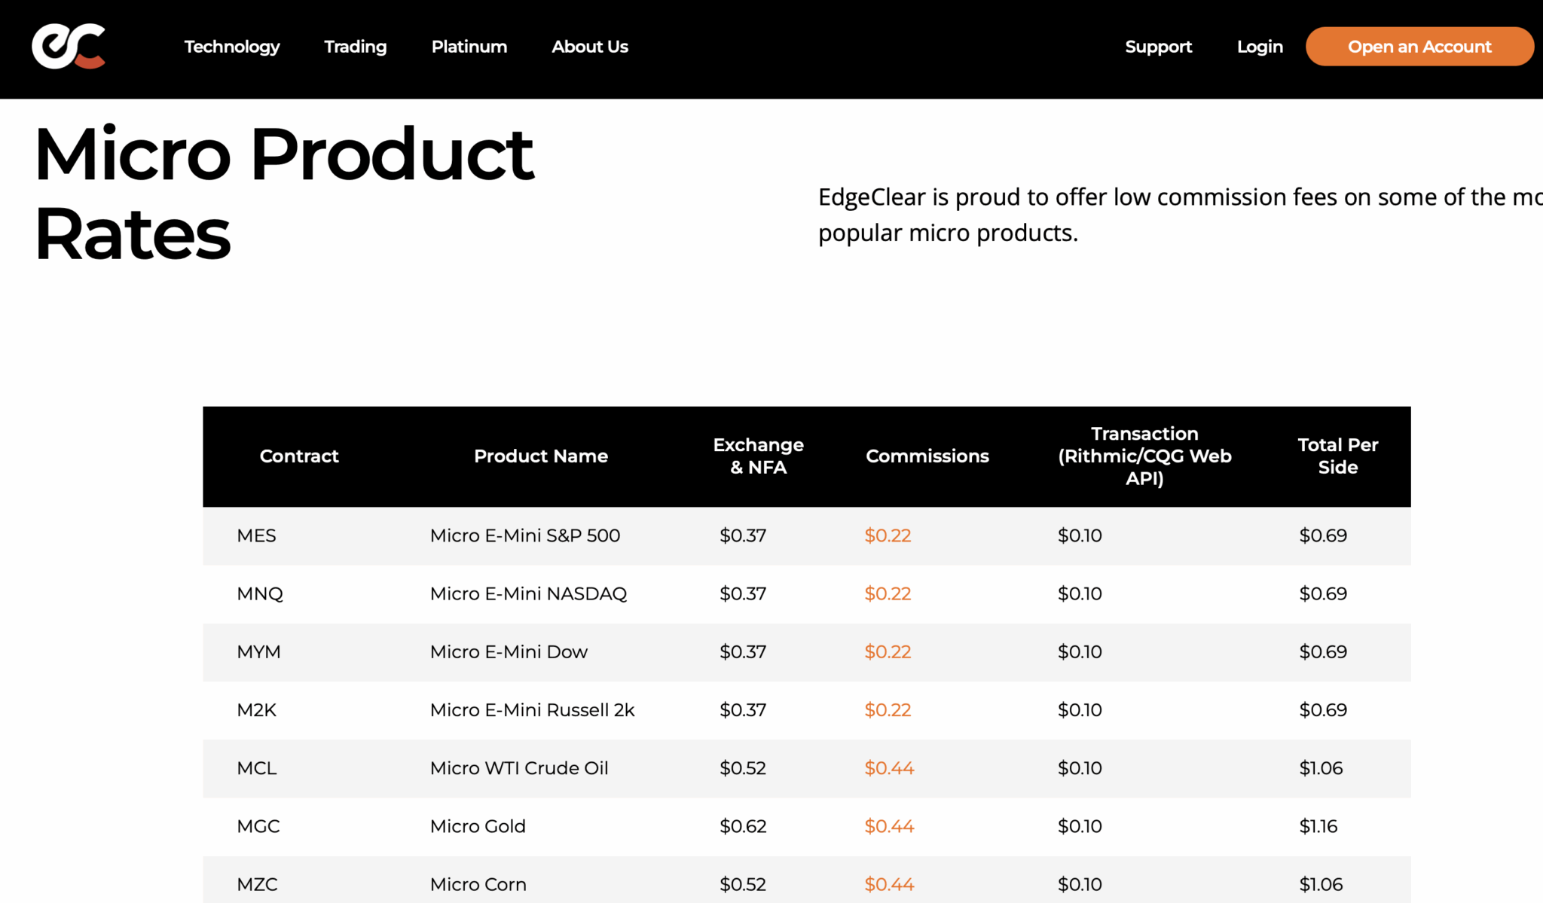Click the Login link

click(x=1260, y=47)
